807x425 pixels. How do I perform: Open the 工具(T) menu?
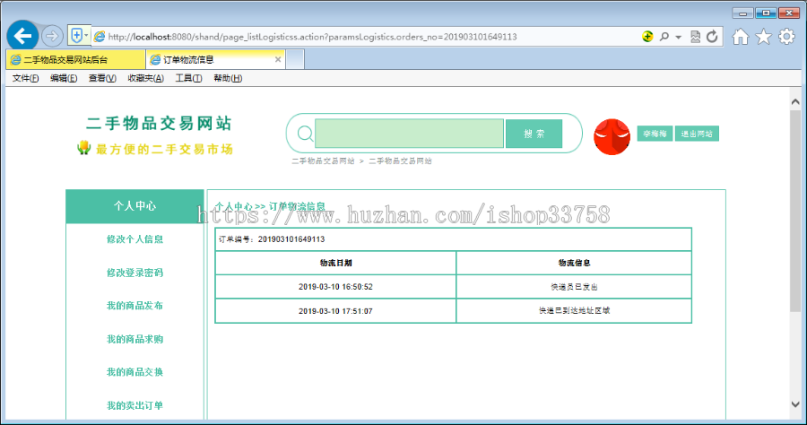point(188,78)
